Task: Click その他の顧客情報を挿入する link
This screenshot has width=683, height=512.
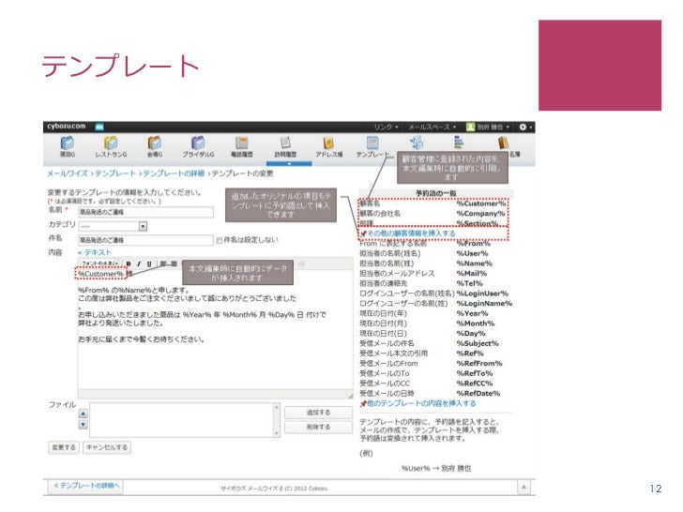Action: (411, 233)
